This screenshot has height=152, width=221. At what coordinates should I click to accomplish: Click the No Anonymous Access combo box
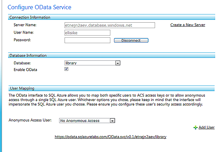click(x=87, y=121)
